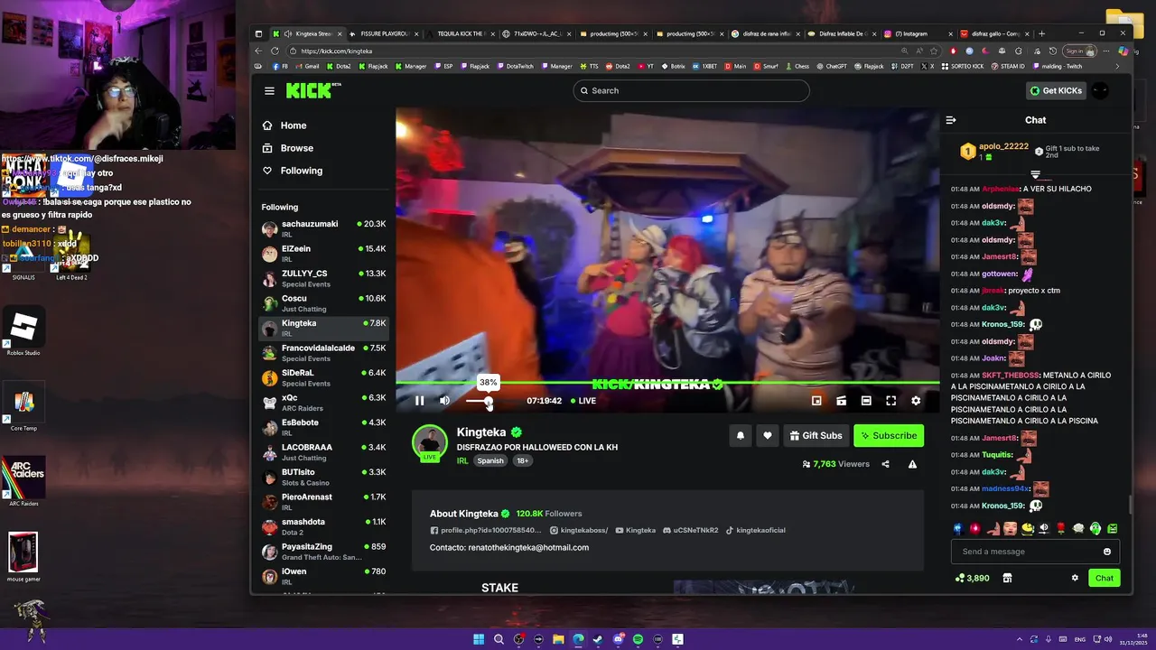Switch to FISSURE PLAYGROUND browser tab
The height and width of the screenshot is (650, 1156).
[383, 33]
